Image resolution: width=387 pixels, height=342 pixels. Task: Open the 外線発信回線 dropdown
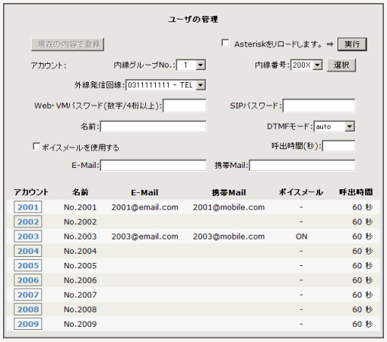click(x=166, y=85)
